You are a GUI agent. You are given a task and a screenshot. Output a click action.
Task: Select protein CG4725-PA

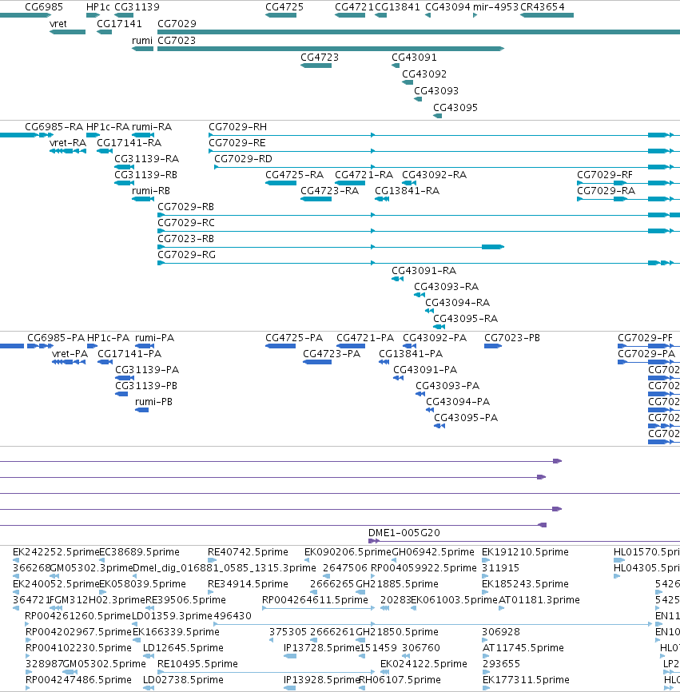click(x=294, y=338)
